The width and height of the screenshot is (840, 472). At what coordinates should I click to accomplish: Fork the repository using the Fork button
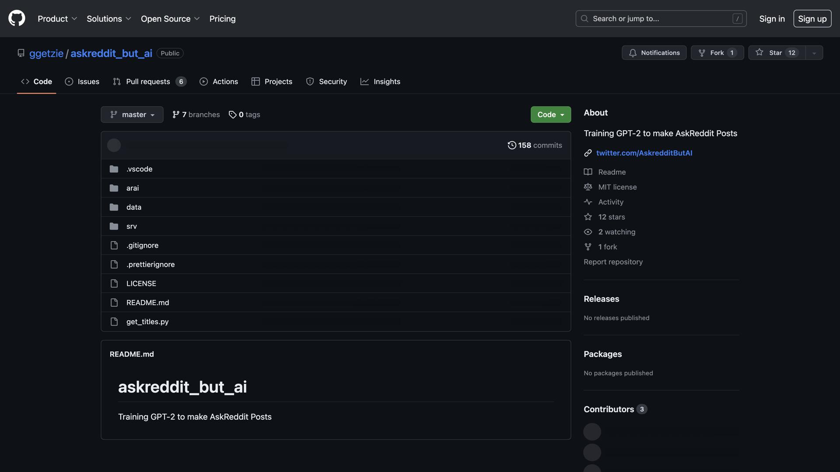[x=717, y=53]
